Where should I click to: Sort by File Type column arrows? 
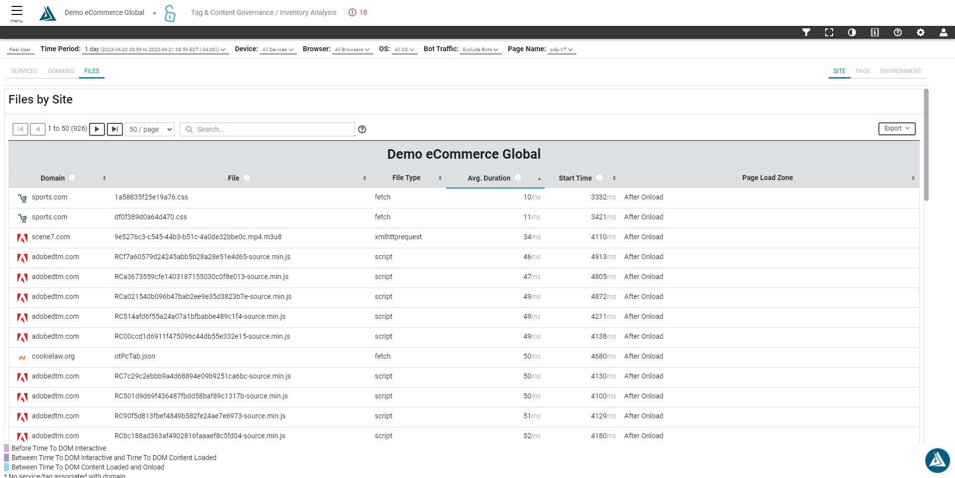point(440,178)
